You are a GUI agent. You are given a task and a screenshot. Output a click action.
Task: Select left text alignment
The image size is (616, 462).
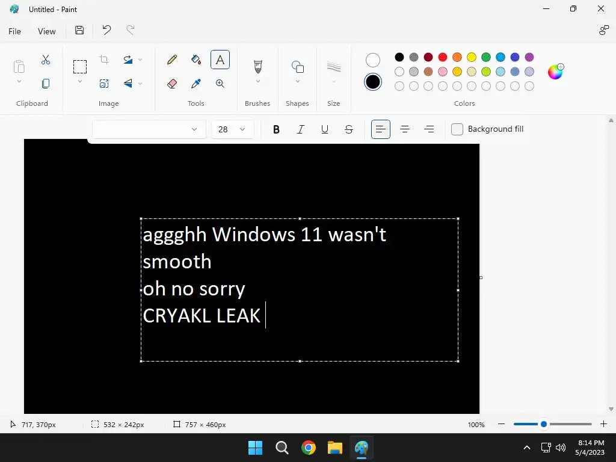coord(381,129)
